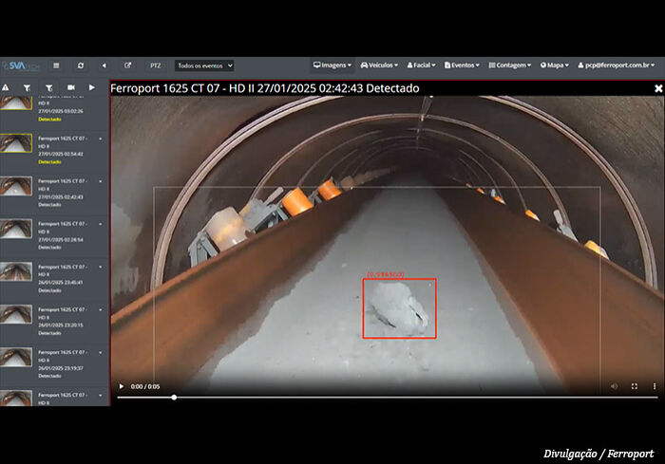Screen dimensions: 665x464
Task: Select the 27/01/2025 02:54:42 event thumbnail
Action: tap(16, 143)
